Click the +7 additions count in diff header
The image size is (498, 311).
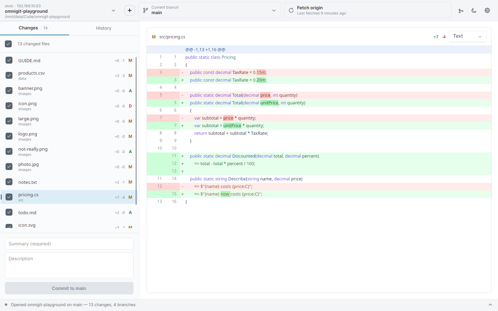(x=436, y=37)
